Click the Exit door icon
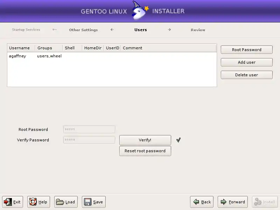Screen dimensions: 280x210 click(8, 202)
